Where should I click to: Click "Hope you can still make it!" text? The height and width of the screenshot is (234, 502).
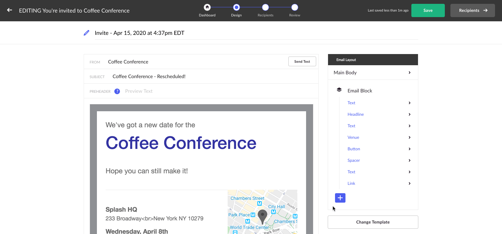coord(147,171)
